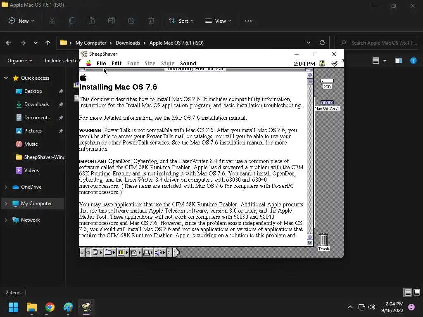Click the Mac OS help balloon icon

[x=322, y=63]
